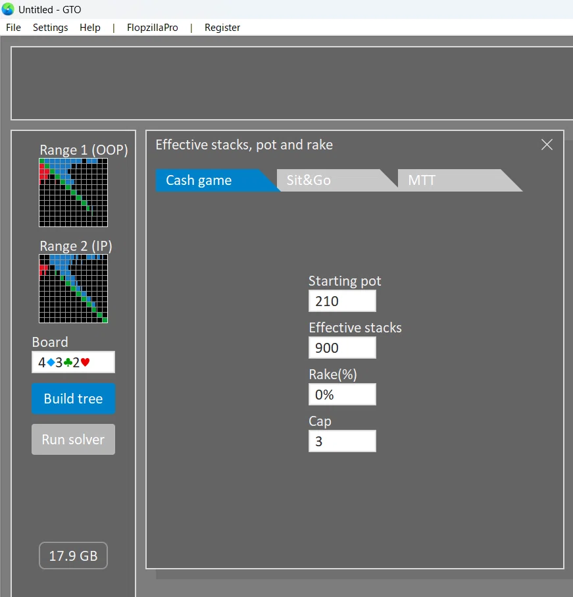
Task: Click the Rake(%) label
Action: pos(332,375)
